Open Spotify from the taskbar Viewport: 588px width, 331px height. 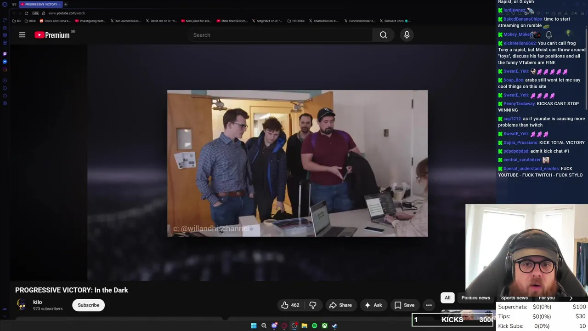coord(314,325)
